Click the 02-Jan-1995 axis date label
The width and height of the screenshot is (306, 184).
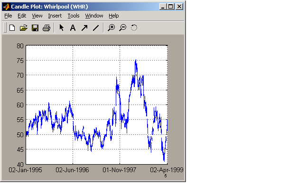pos(25,170)
